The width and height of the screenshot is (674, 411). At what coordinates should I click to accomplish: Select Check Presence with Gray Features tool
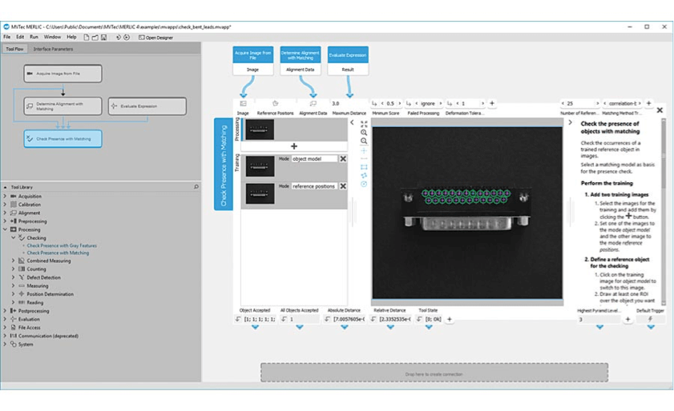tap(62, 245)
